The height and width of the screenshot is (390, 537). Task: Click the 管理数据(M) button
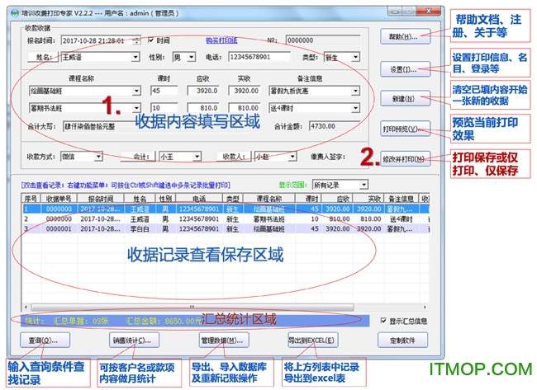224,340
